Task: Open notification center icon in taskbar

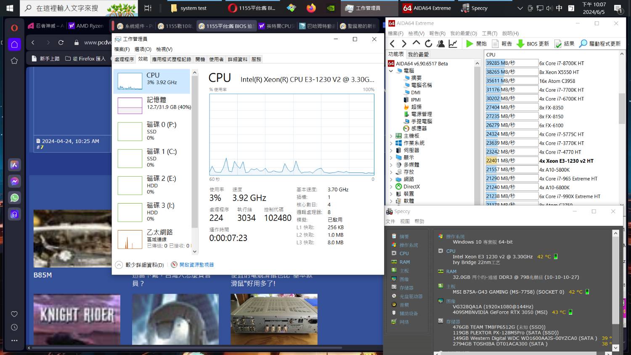Action: (618, 8)
